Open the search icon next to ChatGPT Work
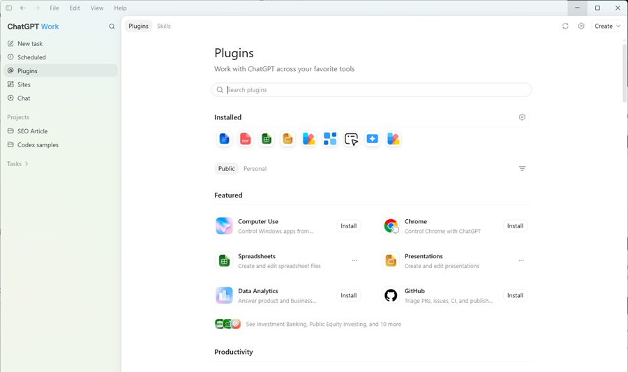 (112, 27)
